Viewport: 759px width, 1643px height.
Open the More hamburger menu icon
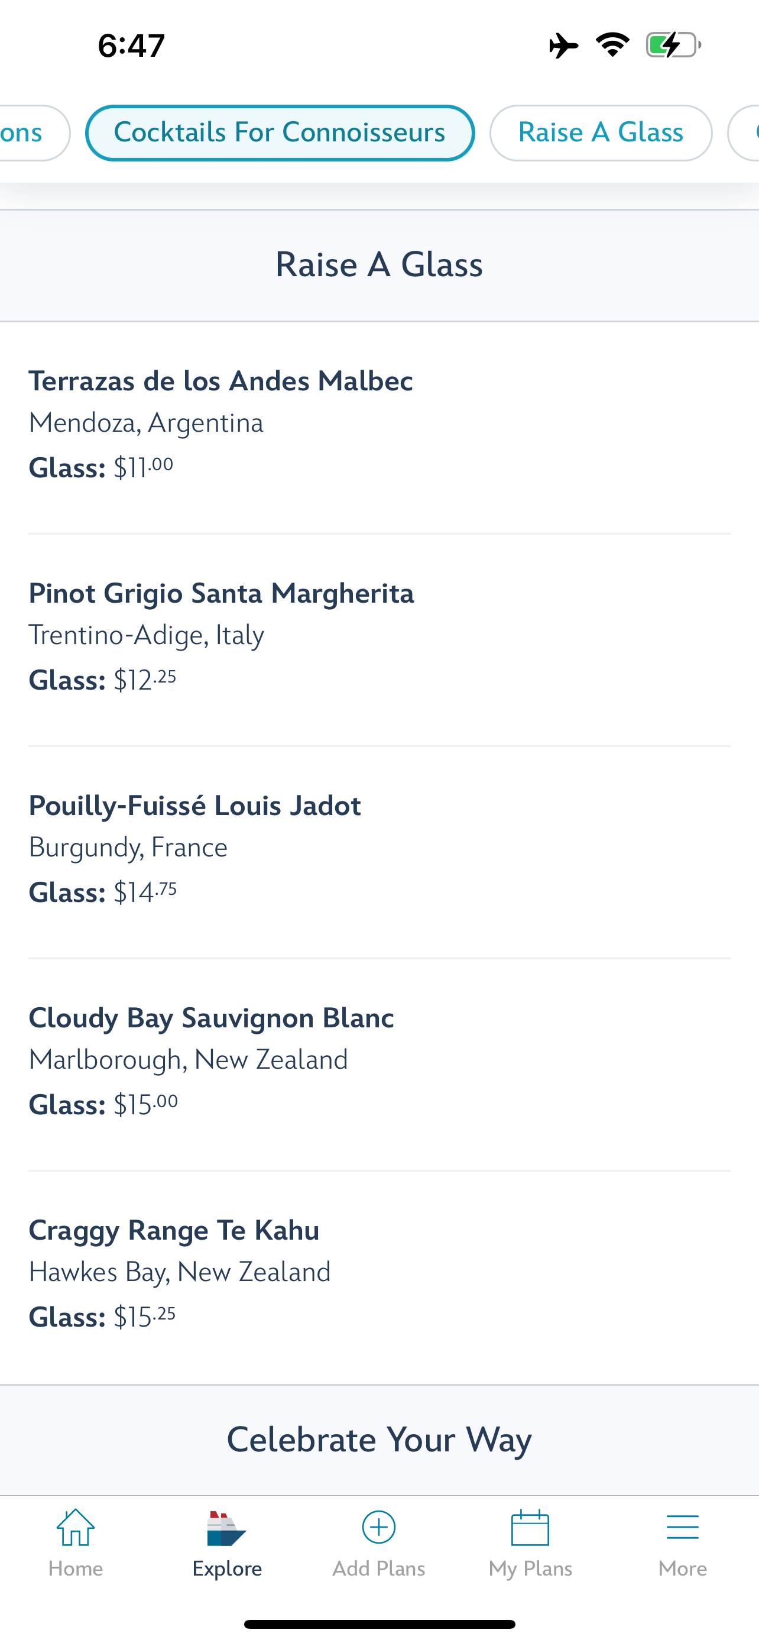click(682, 1528)
